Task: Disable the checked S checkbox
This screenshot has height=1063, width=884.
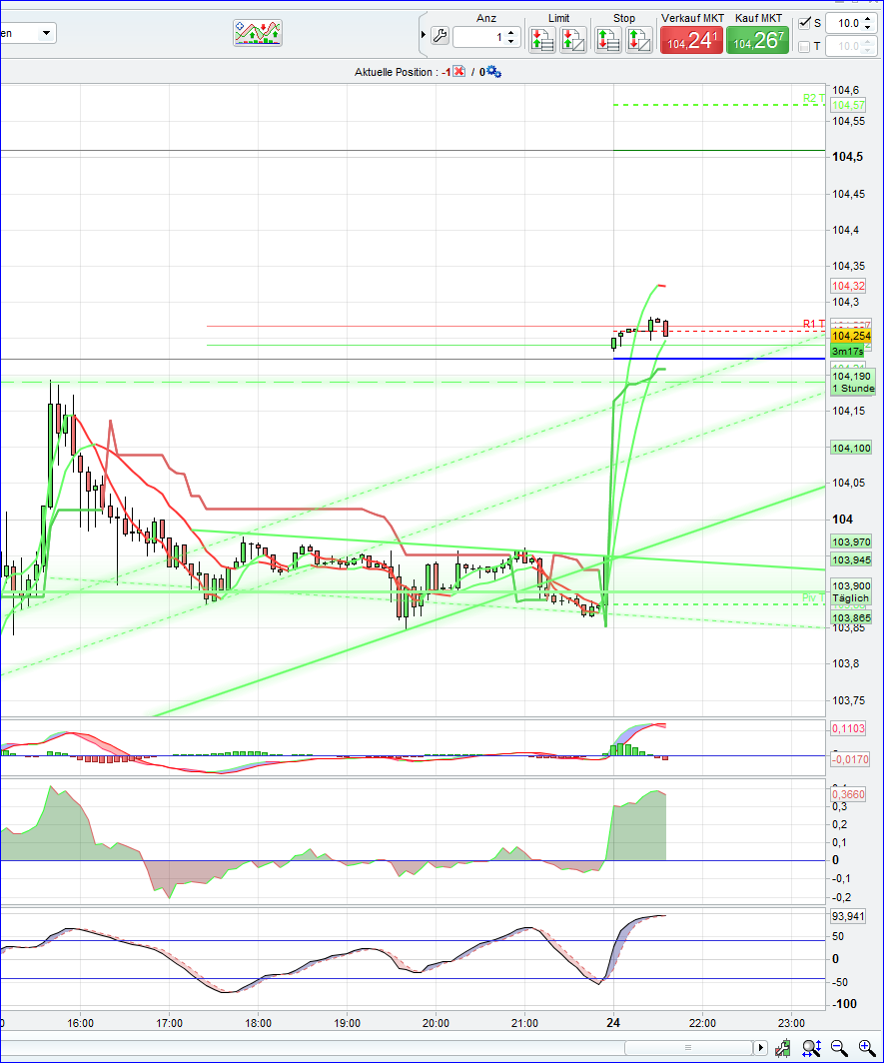Action: [x=805, y=22]
